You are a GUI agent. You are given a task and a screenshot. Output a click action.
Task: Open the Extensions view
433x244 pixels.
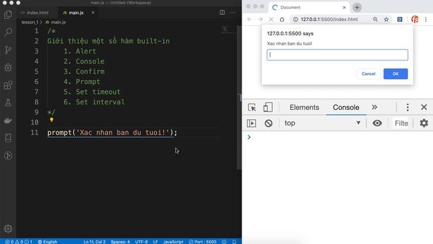8,85
